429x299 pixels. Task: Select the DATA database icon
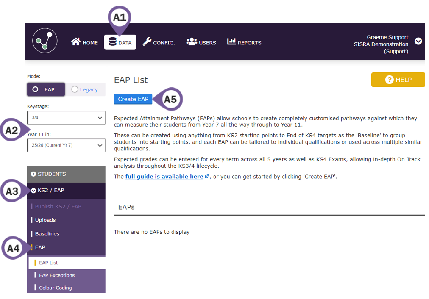point(111,42)
